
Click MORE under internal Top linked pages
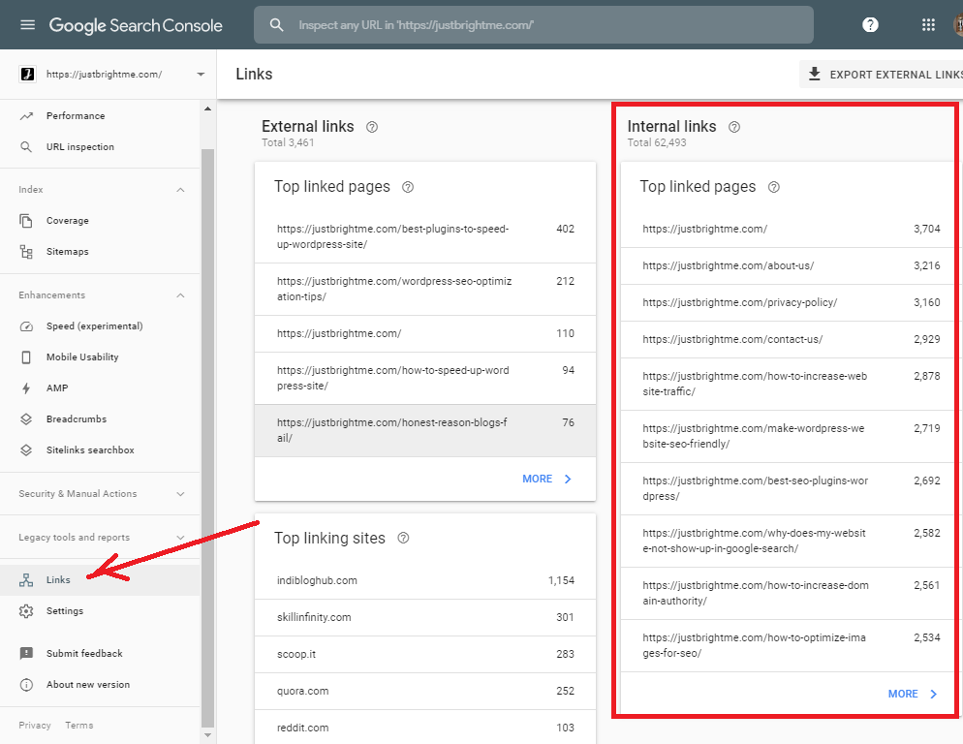[913, 694]
